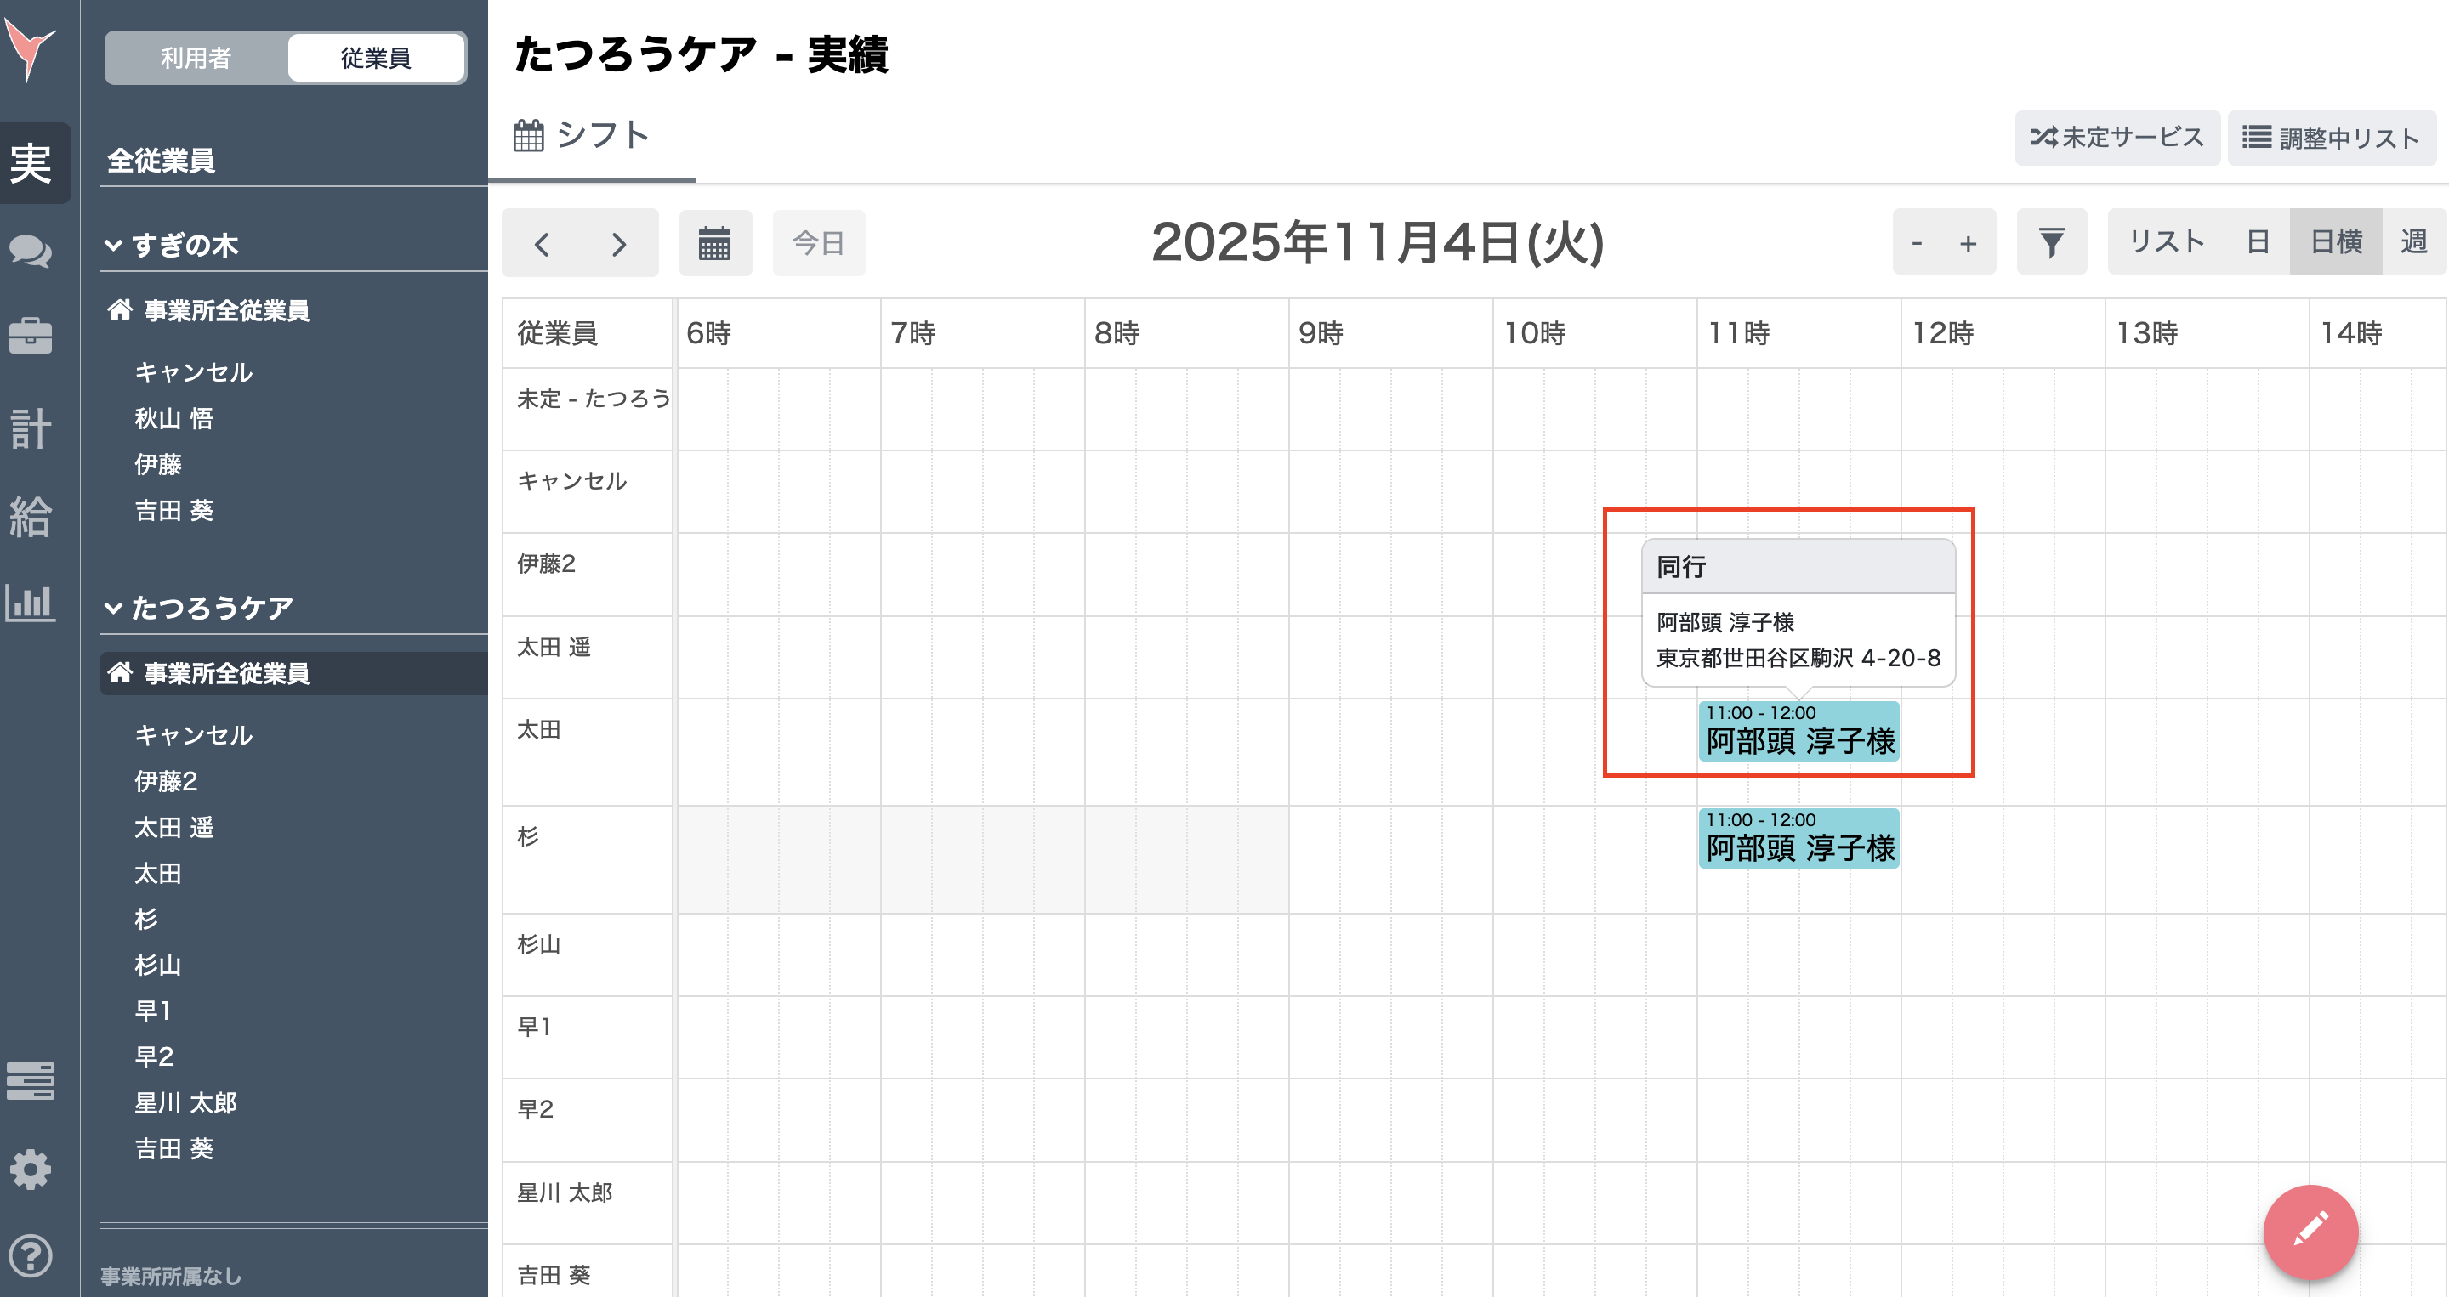Open the chat messages icon
This screenshot has height=1297, width=2449.
[x=31, y=252]
